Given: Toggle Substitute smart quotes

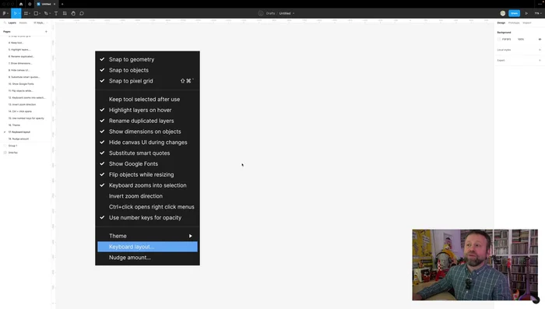Looking at the screenshot, I should (x=147, y=153).
